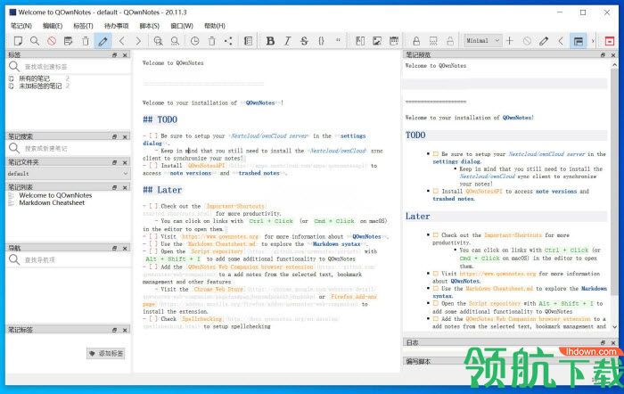Viewport: 624px width, 394px height.
Task: Float the 标签 panel with its detach button
Action: (x=115, y=55)
